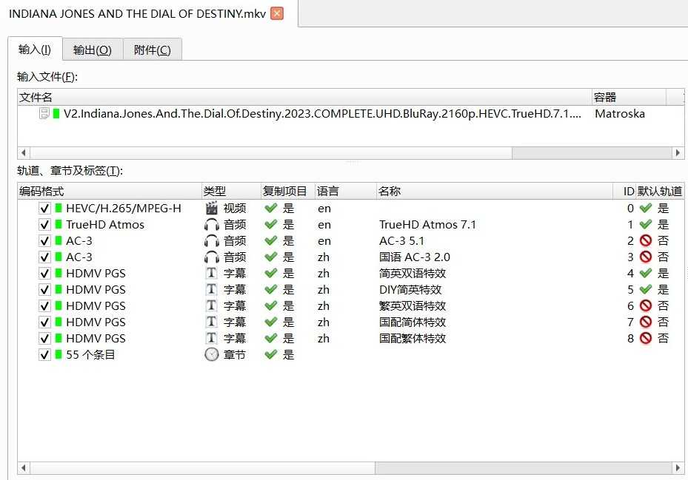Click right arrow of input files scrollbar

tap(678, 152)
